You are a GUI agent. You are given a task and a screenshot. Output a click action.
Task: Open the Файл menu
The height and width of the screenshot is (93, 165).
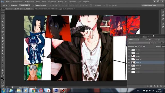pos(8,2)
